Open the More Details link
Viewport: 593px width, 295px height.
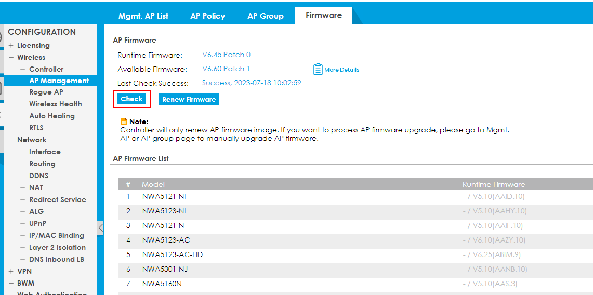(x=341, y=70)
